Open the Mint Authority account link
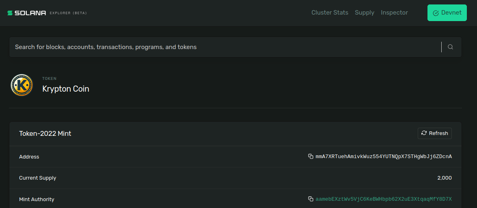 click(x=384, y=199)
